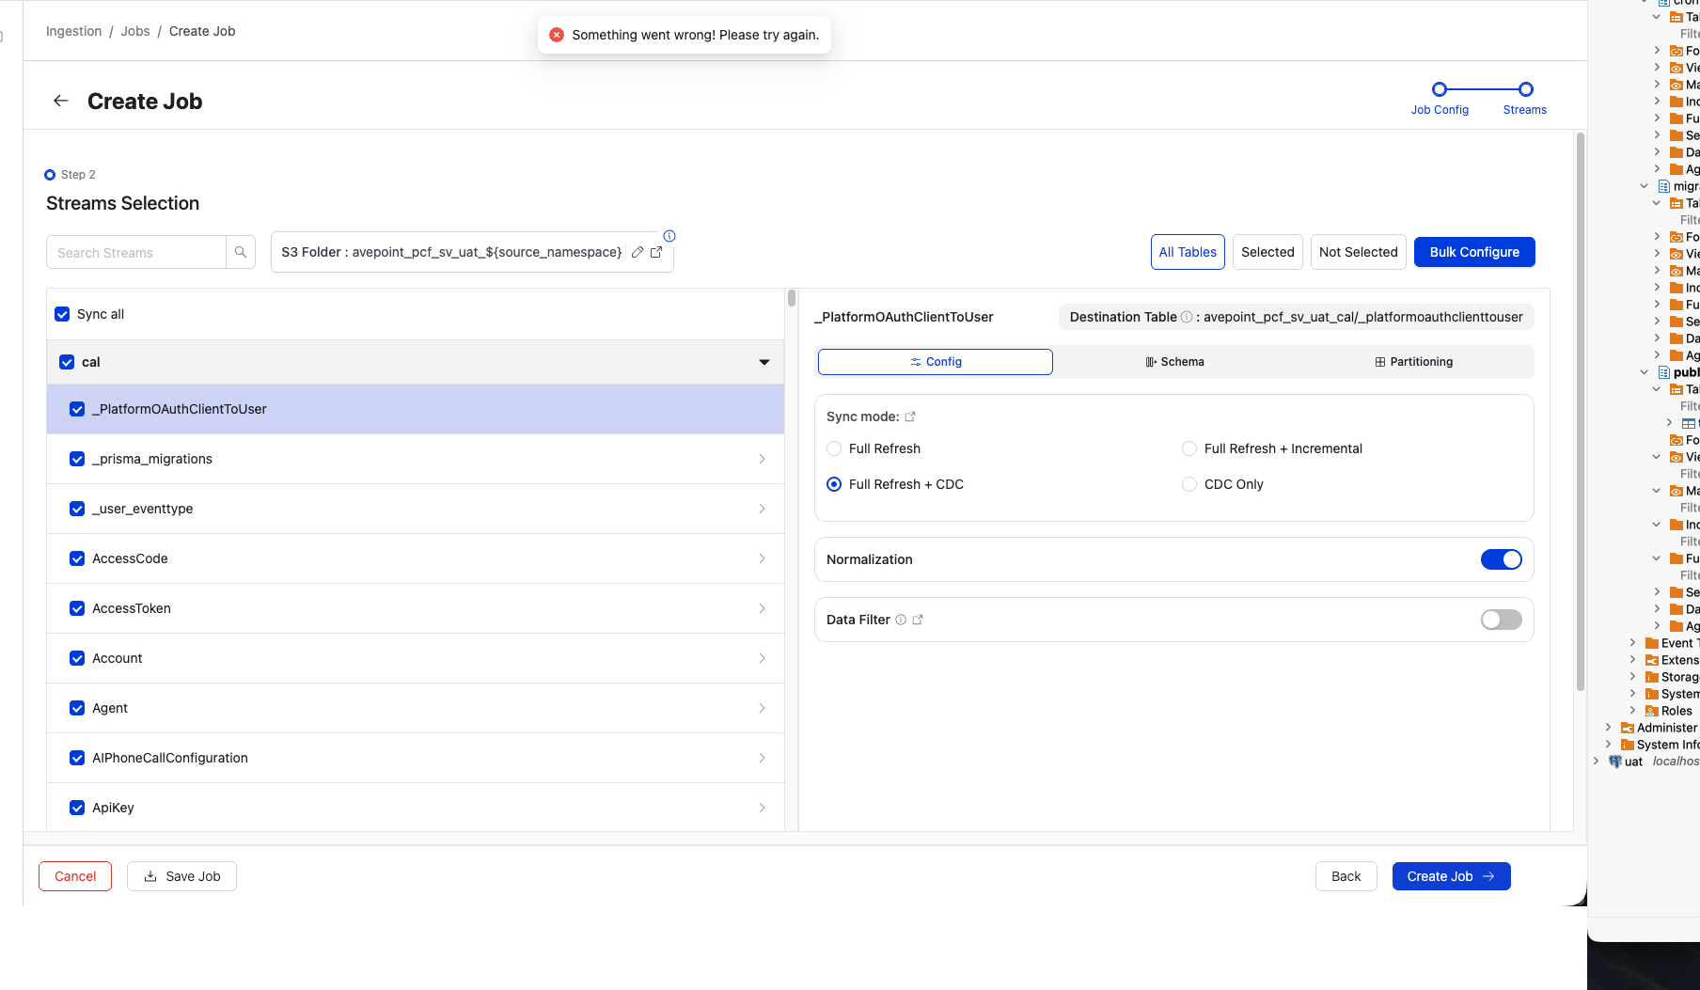Open Account via its row chevron

pos(762,658)
